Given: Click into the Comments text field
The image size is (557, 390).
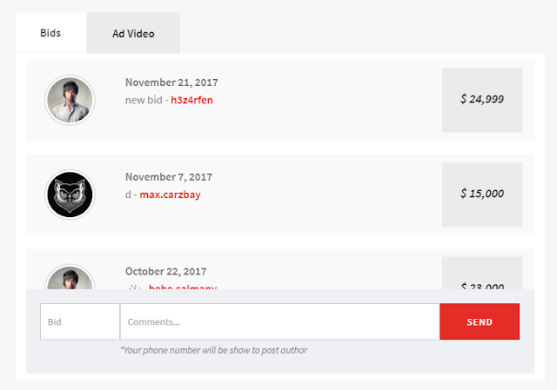Looking at the screenshot, I should [x=279, y=321].
